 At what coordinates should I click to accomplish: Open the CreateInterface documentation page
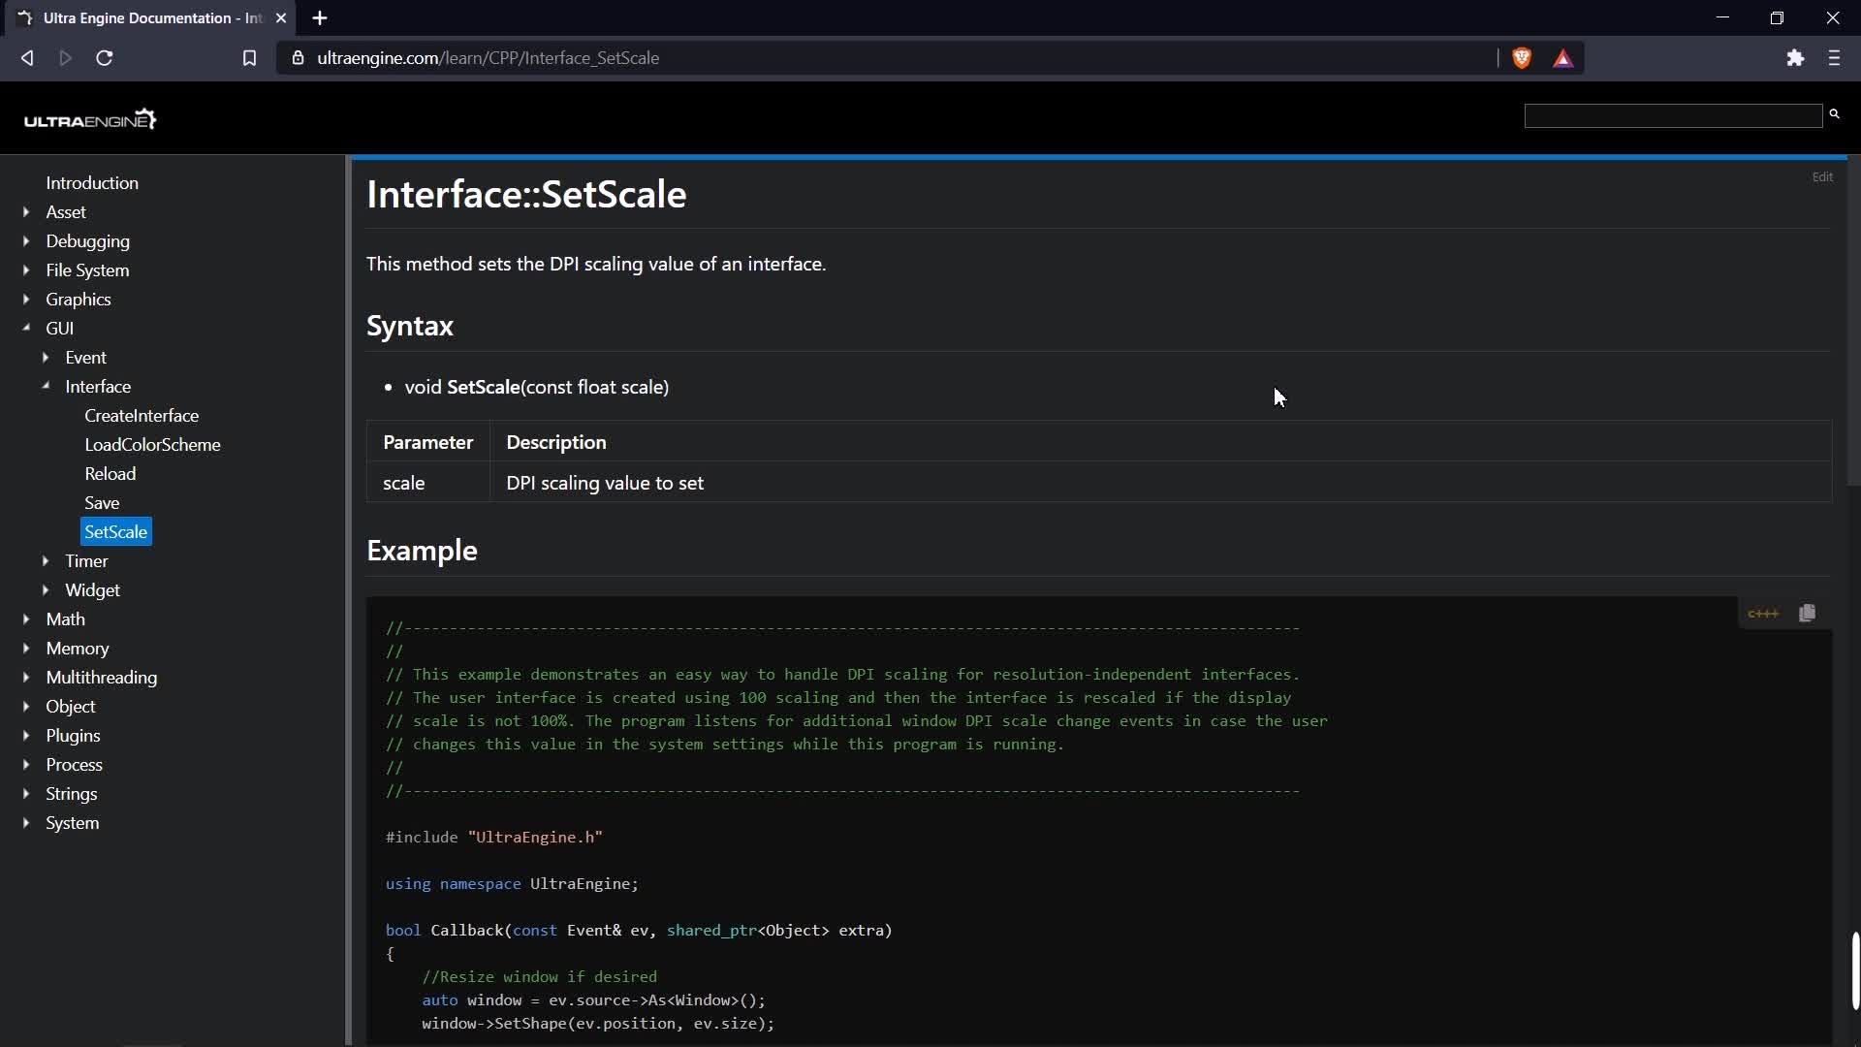(x=142, y=416)
